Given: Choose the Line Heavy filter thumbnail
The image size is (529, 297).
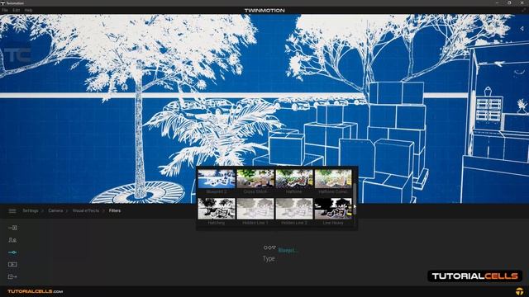Looking at the screenshot, I should pyautogui.click(x=333, y=209).
